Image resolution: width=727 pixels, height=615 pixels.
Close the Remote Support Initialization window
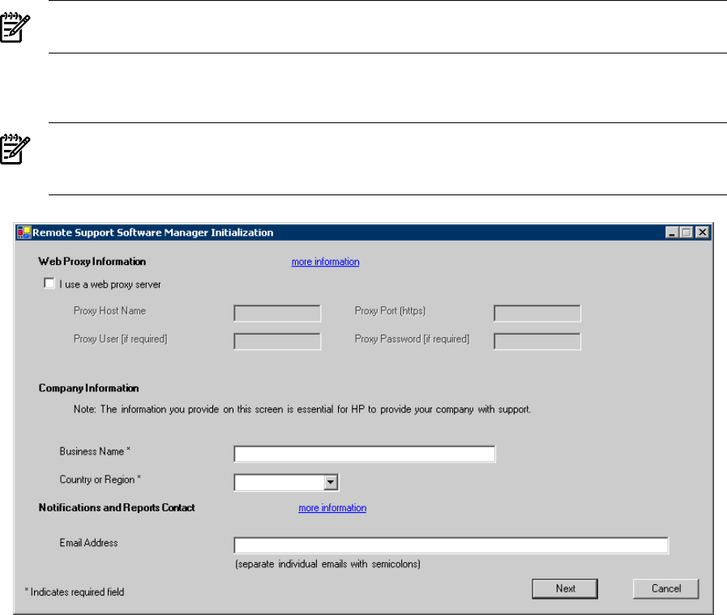[x=702, y=233]
